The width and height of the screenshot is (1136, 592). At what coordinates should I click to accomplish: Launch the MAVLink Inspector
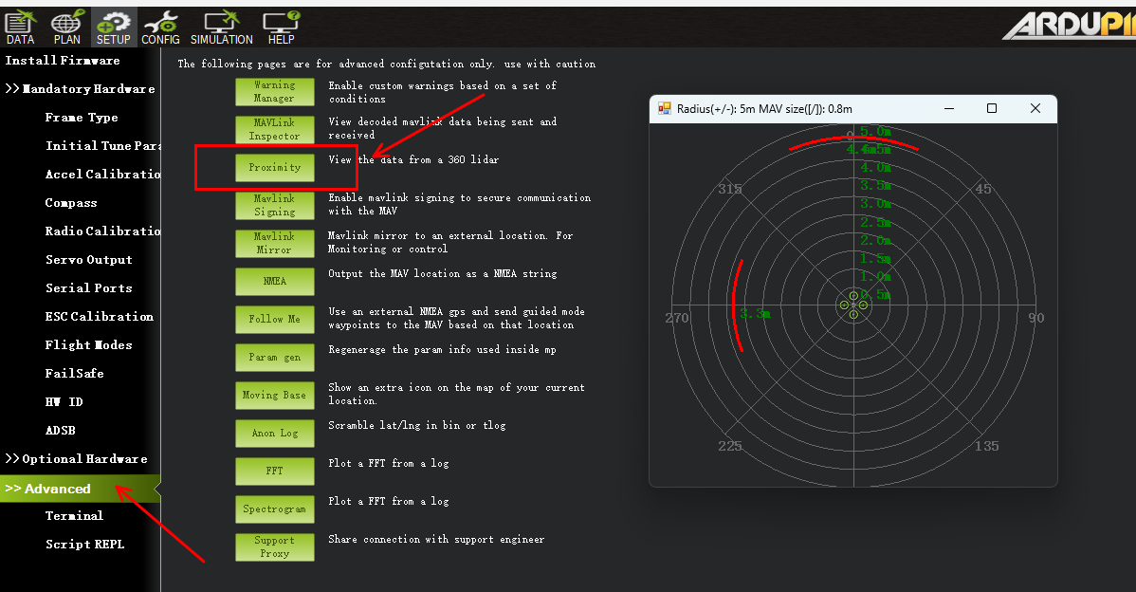[274, 129]
